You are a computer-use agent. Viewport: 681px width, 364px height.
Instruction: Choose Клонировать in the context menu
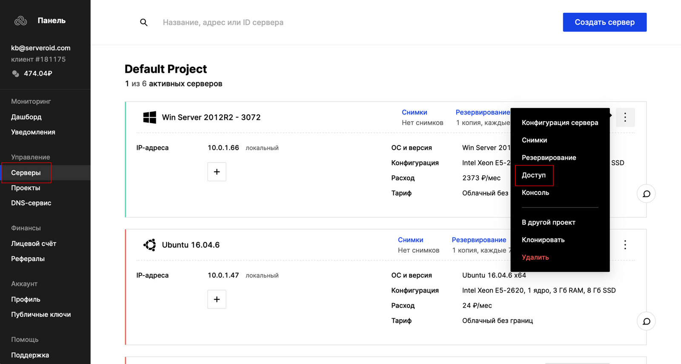(543, 240)
